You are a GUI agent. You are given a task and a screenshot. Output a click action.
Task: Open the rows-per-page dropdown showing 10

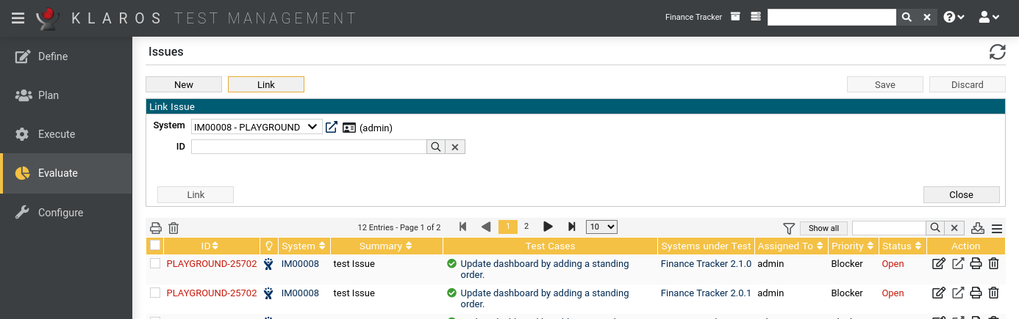[601, 227]
